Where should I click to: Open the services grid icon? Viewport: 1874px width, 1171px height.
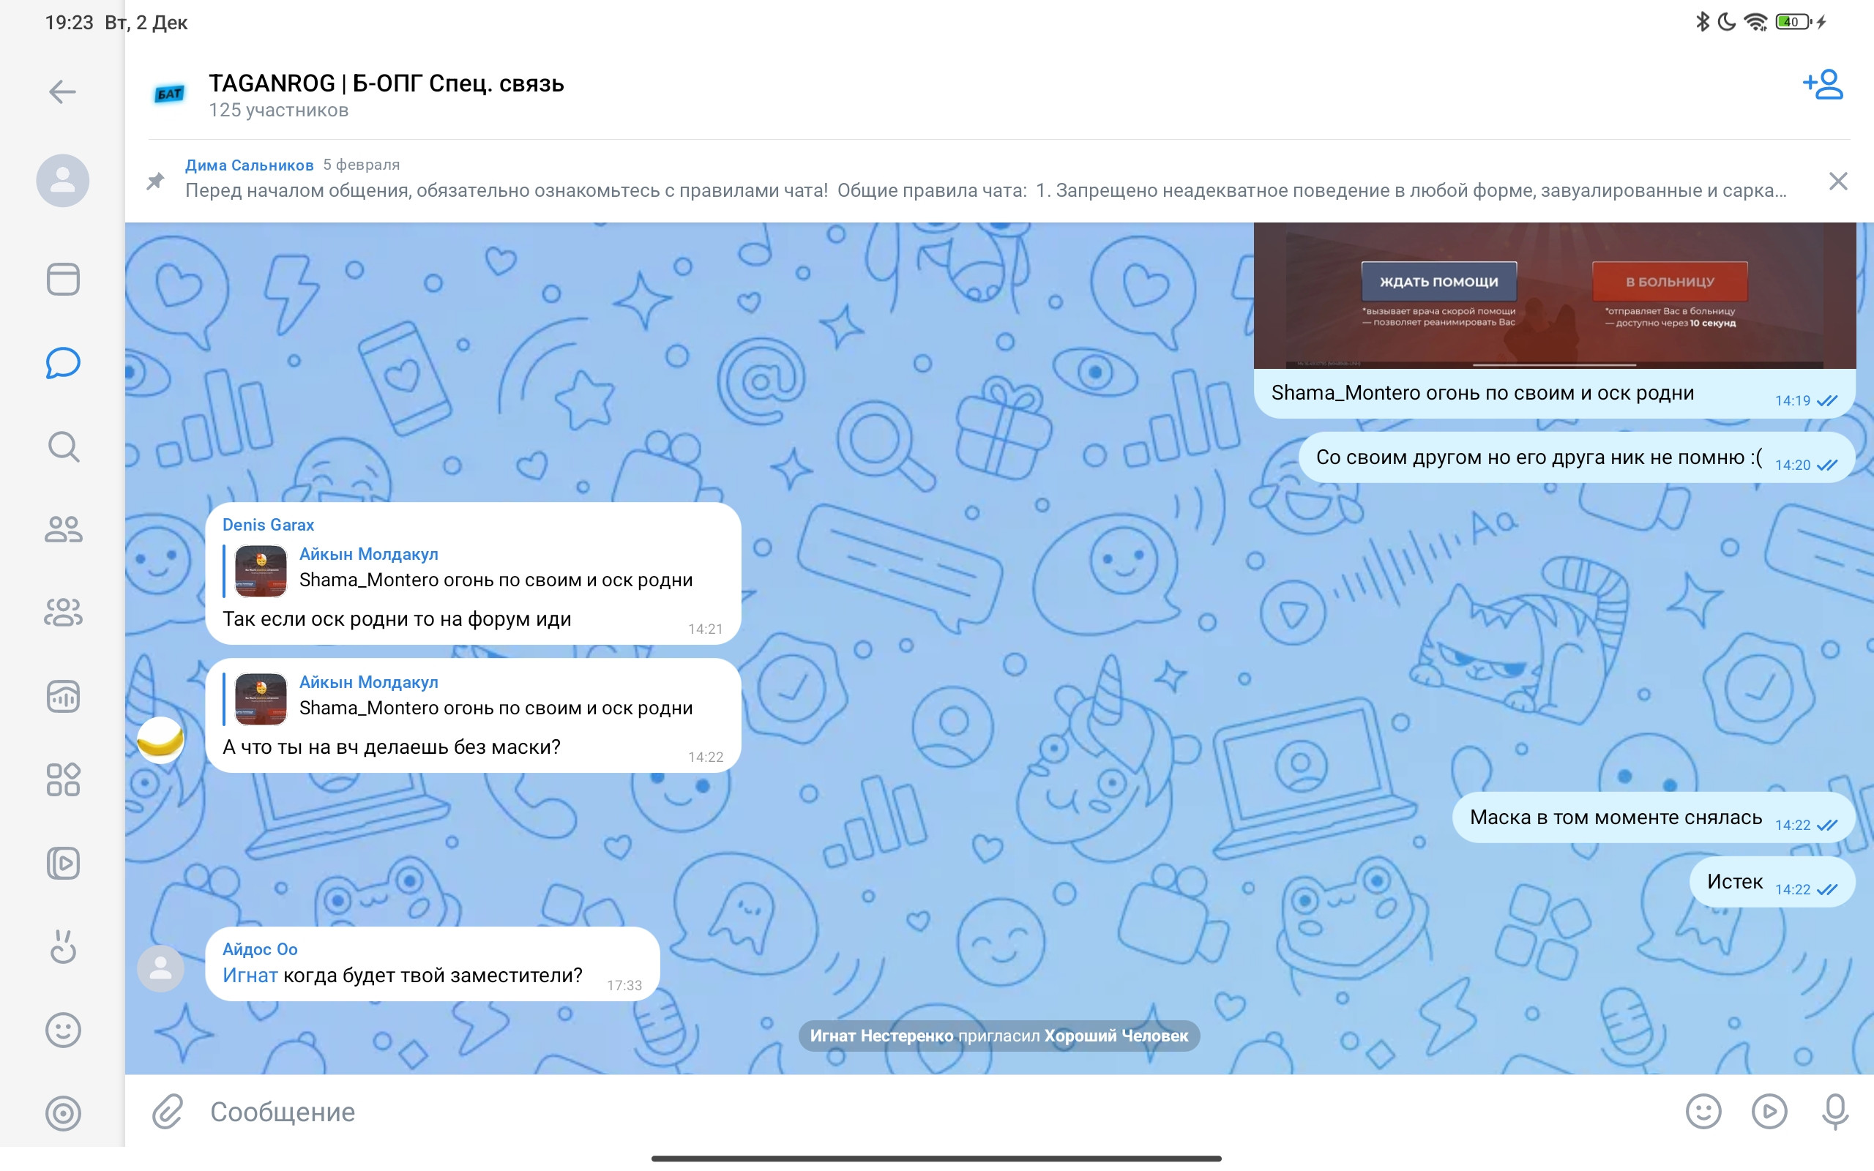coord(63,779)
